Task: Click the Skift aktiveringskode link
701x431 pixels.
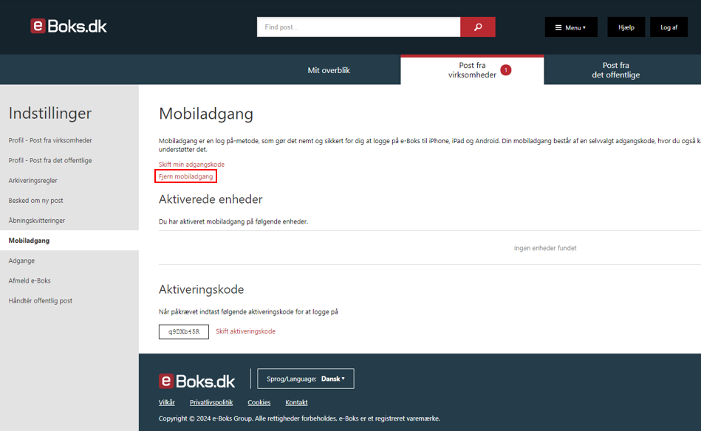Action: click(x=245, y=331)
